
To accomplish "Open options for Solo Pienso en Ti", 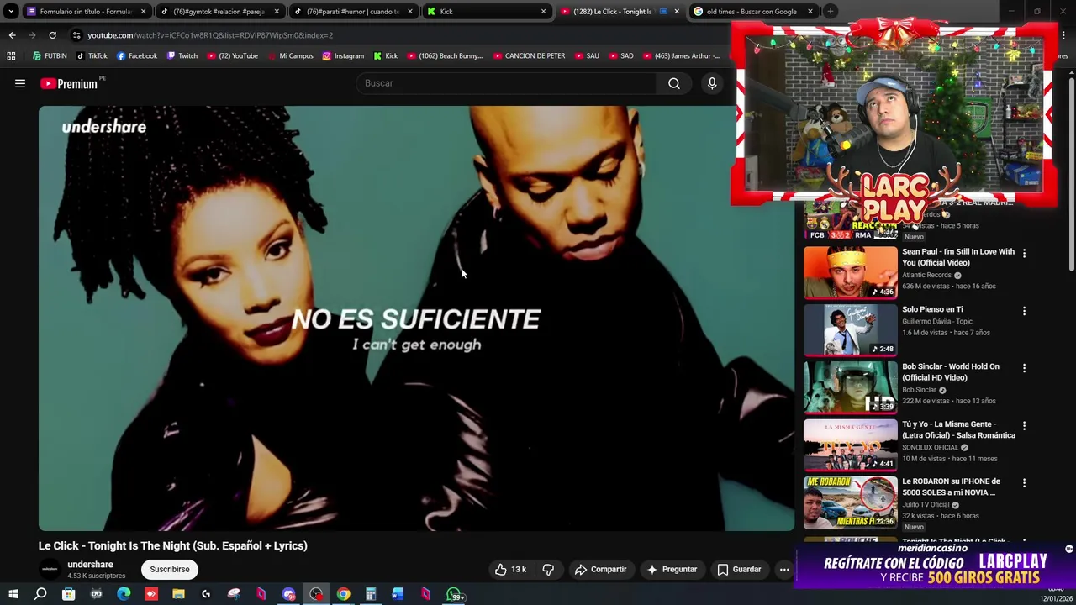I will click(1024, 311).
